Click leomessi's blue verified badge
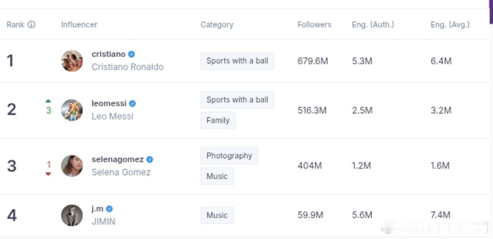Screen dimensions: 493x239 click(132, 104)
